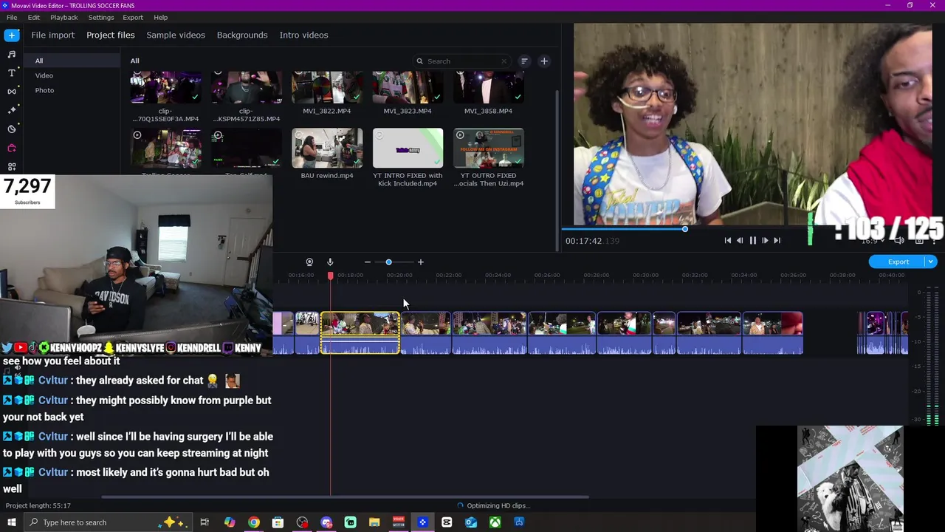Open the Xbox app from the taskbar
This screenshot has height=532, width=945.
tap(495, 522)
